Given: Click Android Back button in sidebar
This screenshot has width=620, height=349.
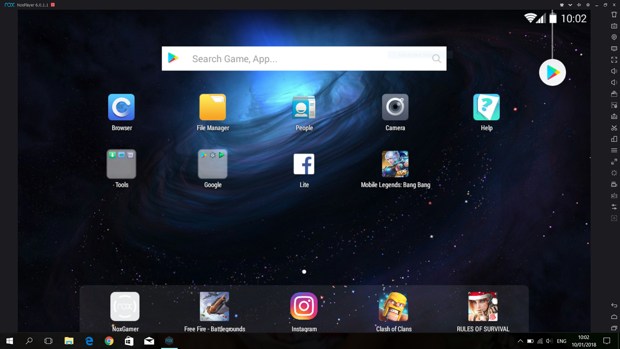Looking at the screenshot, I should point(614,306).
